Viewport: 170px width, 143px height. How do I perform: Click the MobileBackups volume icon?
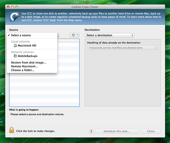15,56
